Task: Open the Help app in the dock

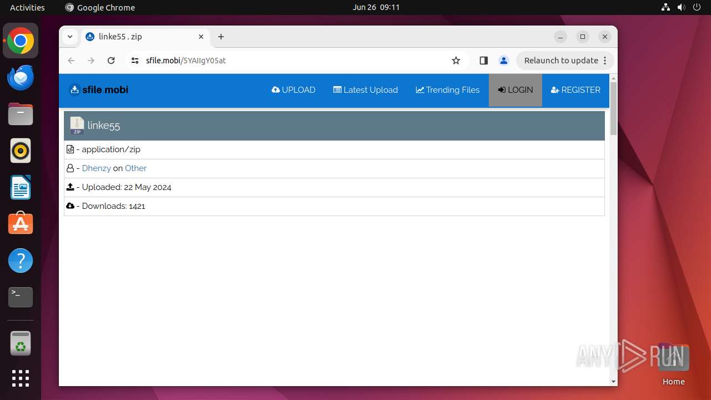Action: coord(21,261)
